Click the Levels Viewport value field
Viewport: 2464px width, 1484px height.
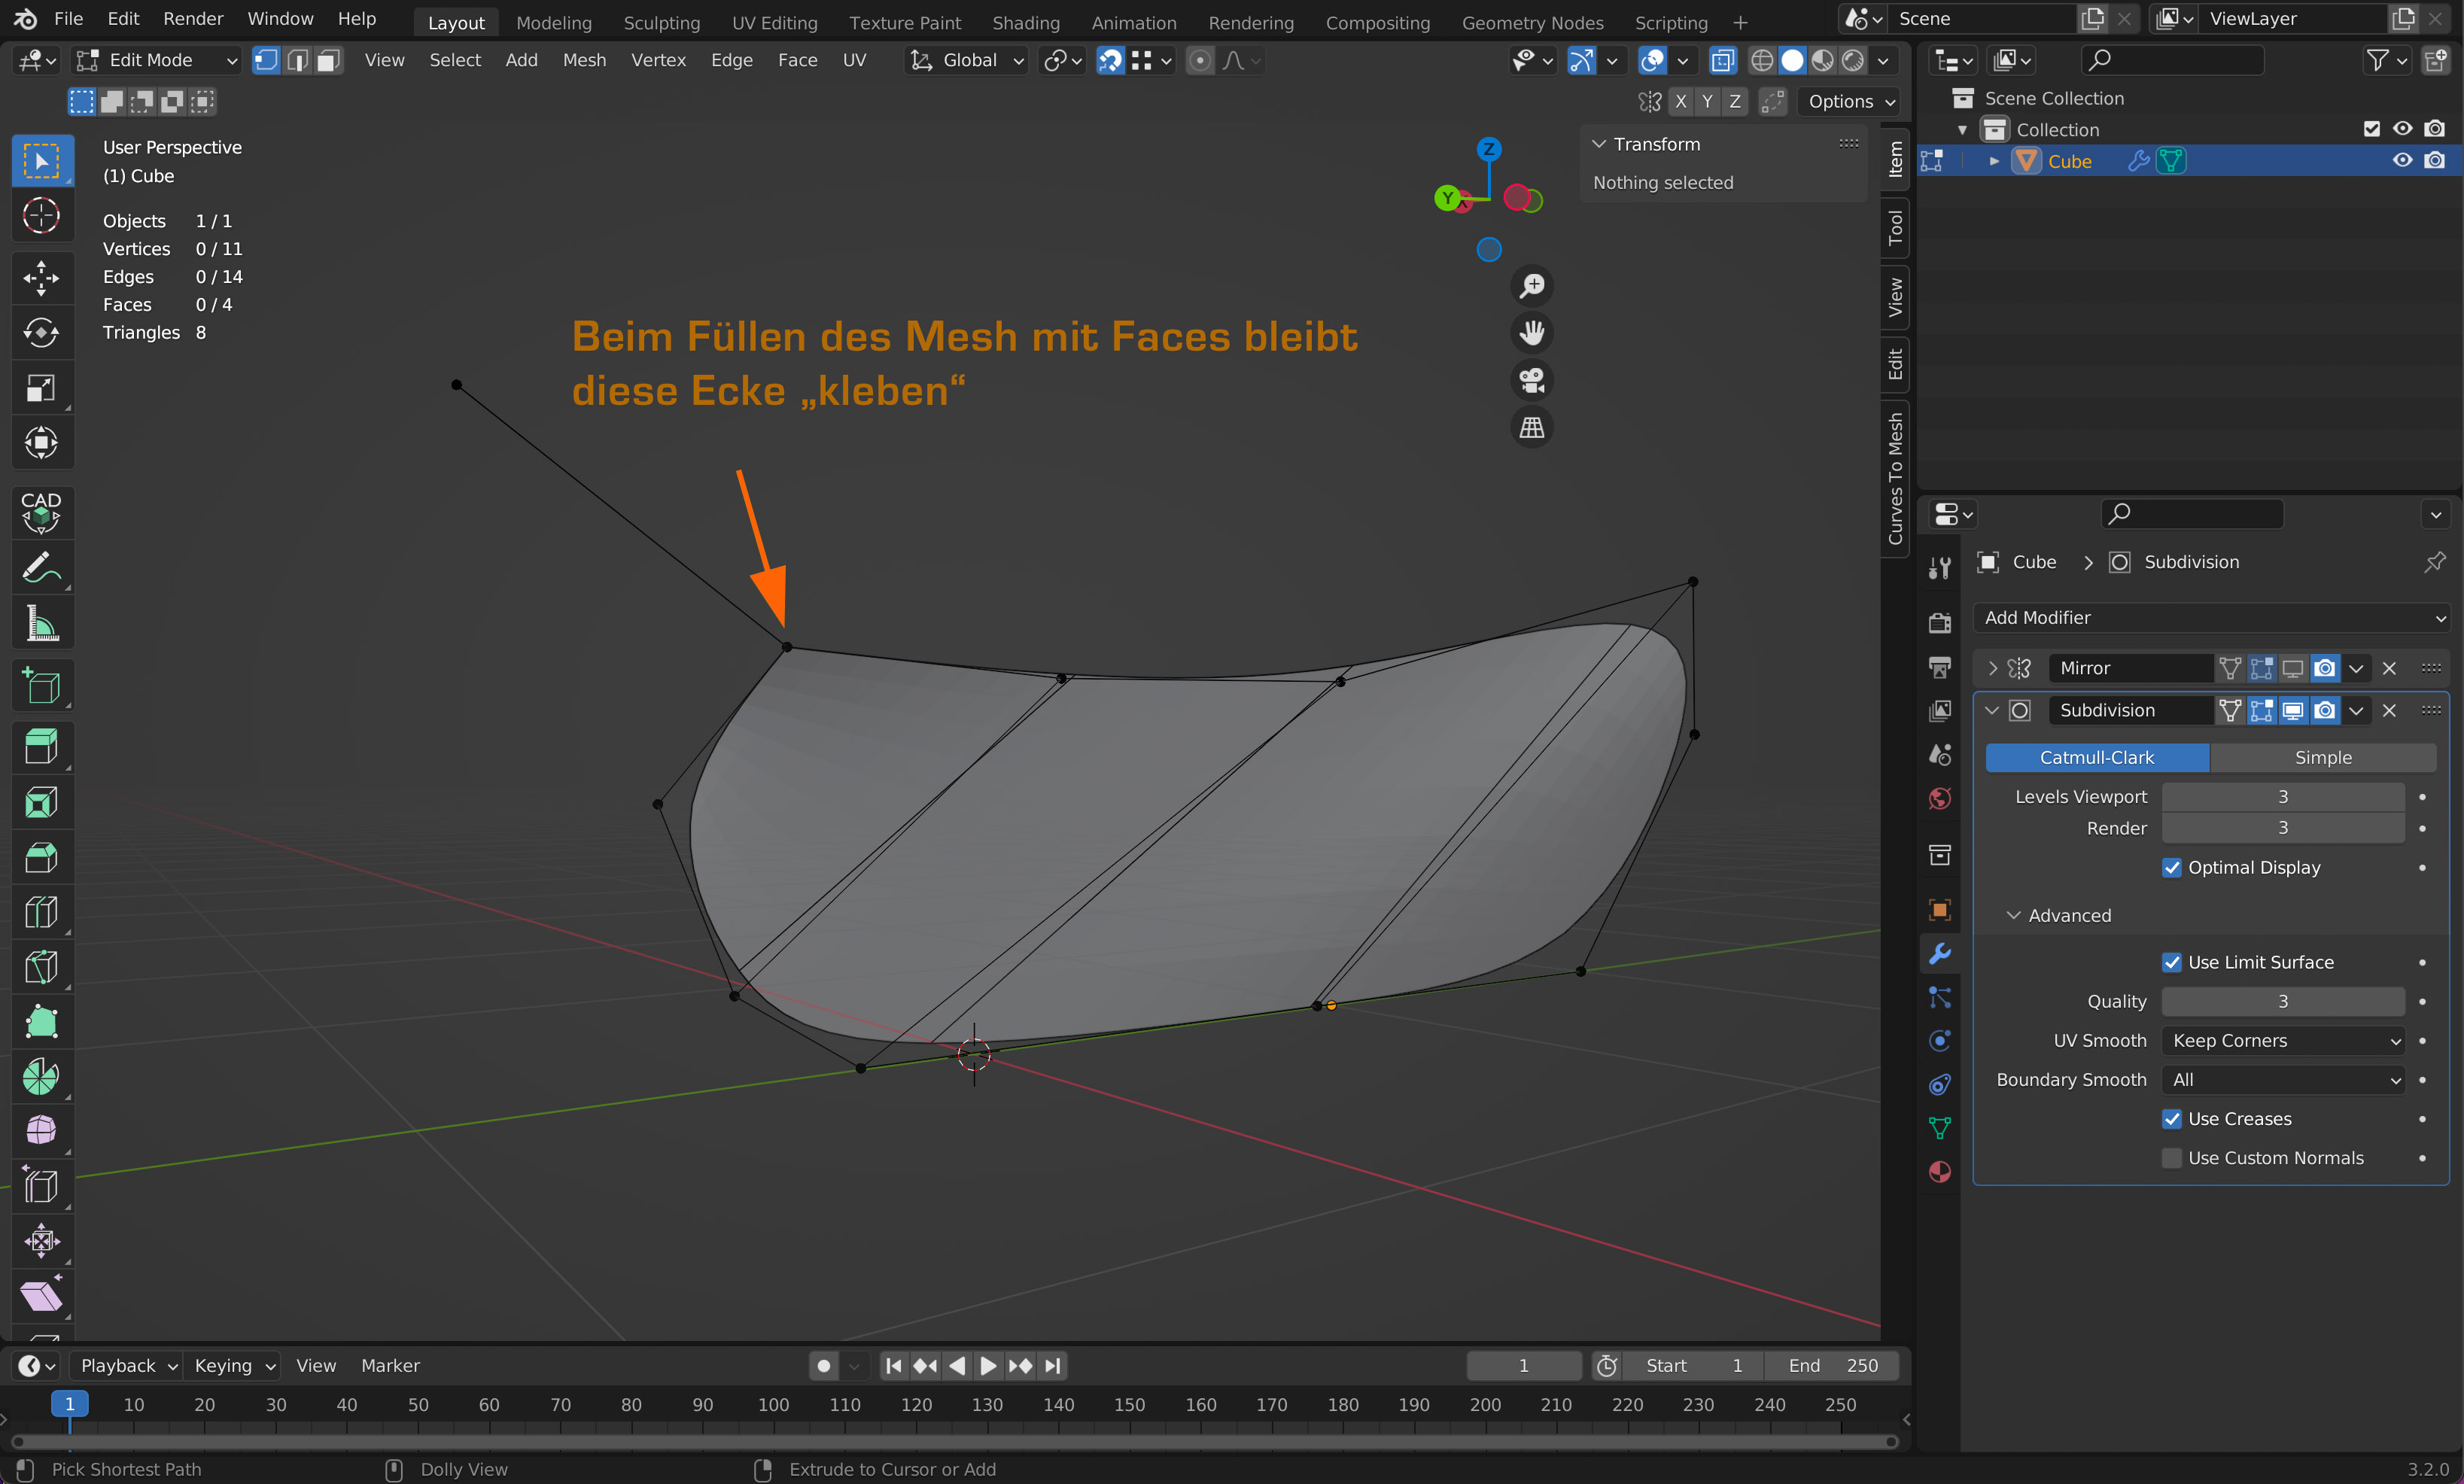pyautogui.click(x=2282, y=797)
